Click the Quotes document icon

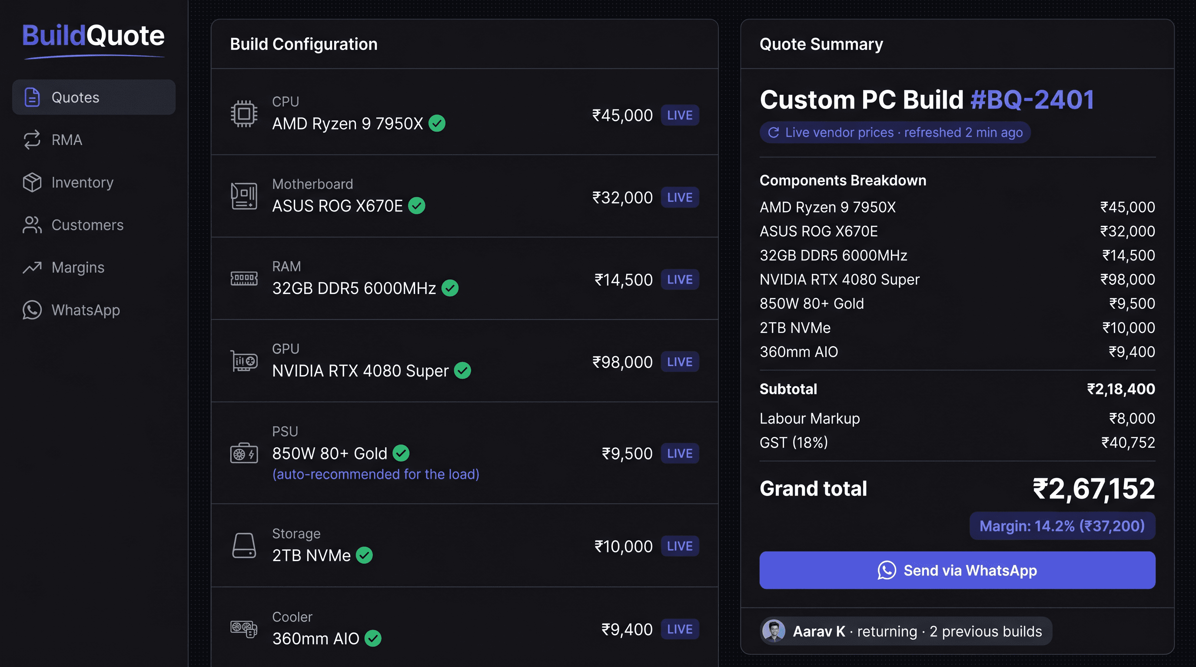coord(32,97)
